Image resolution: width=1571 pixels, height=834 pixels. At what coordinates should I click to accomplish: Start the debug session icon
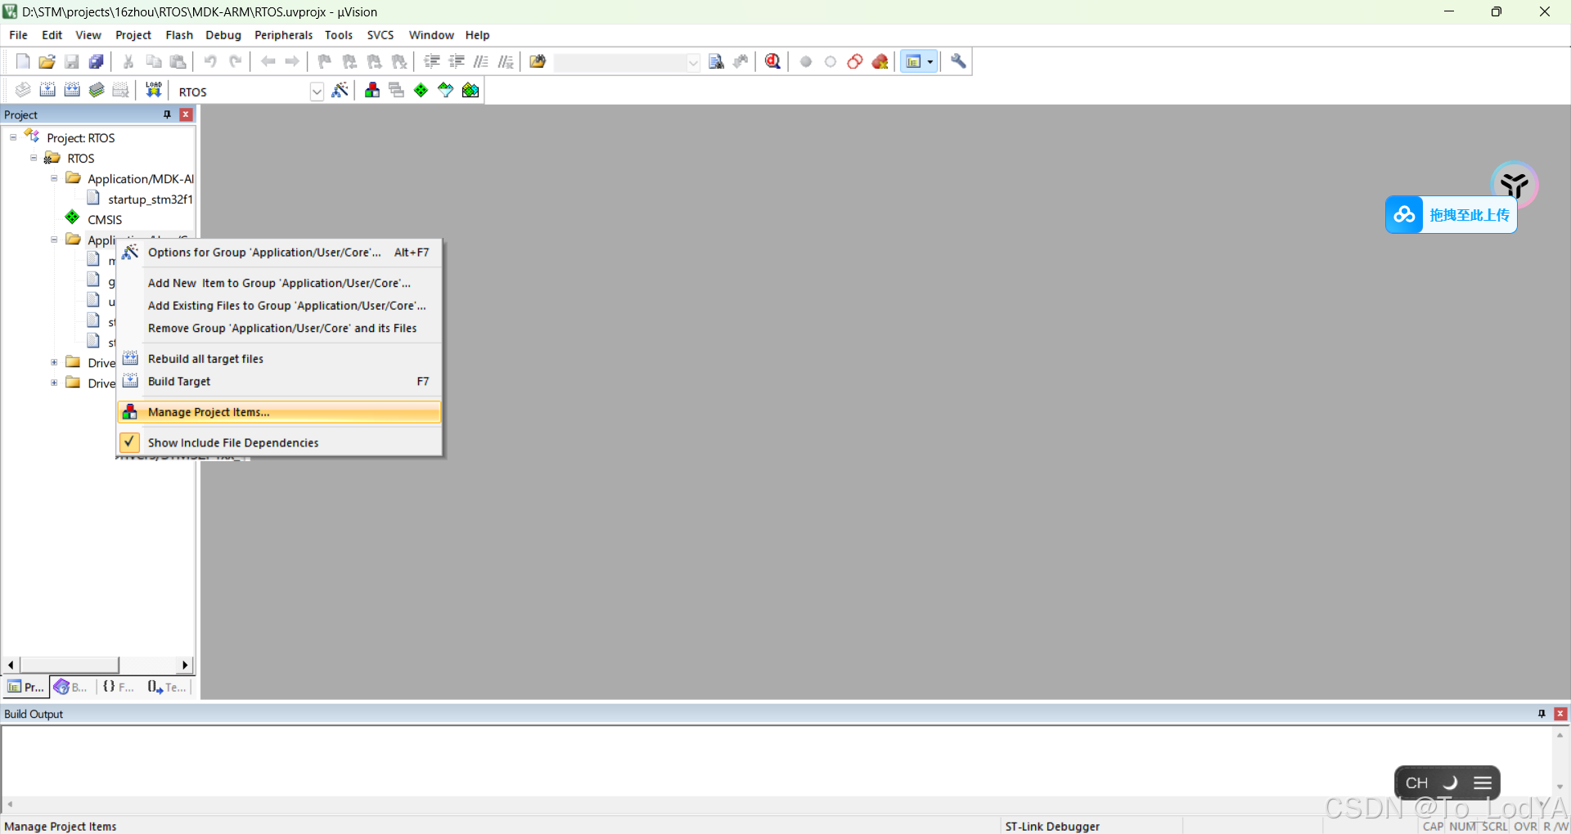(x=772, y=61)
